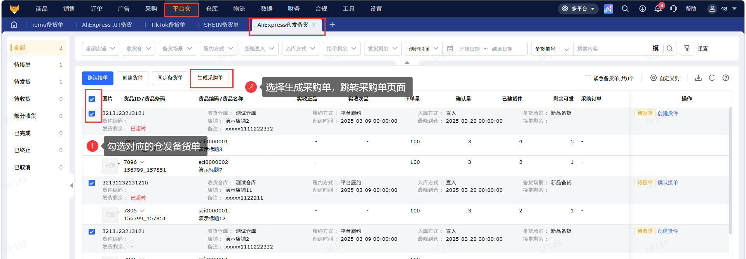Click the calendar icon in date range
The image size is (746, 259).
(x=450, y=49)
